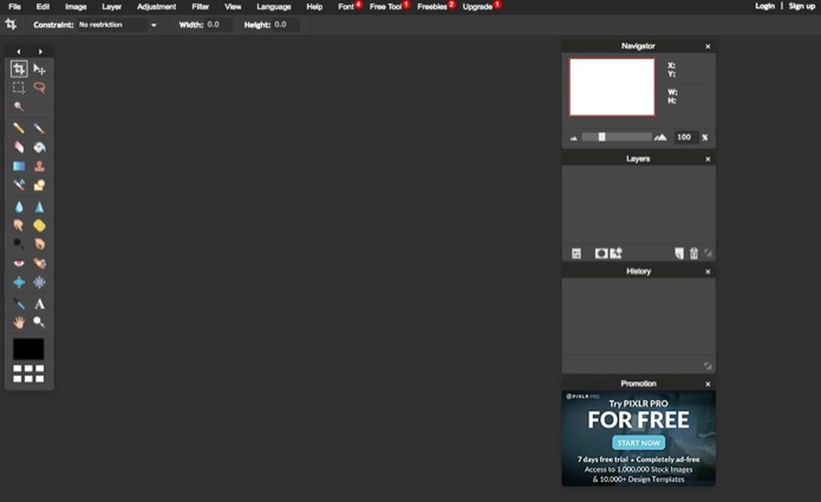Select the Lasso tool
The width and height of the screenshot is (821, 502).
pyautogui.click(x=39, y=88)
